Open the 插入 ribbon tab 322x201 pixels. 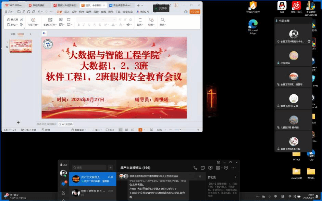tap(67, 12)
